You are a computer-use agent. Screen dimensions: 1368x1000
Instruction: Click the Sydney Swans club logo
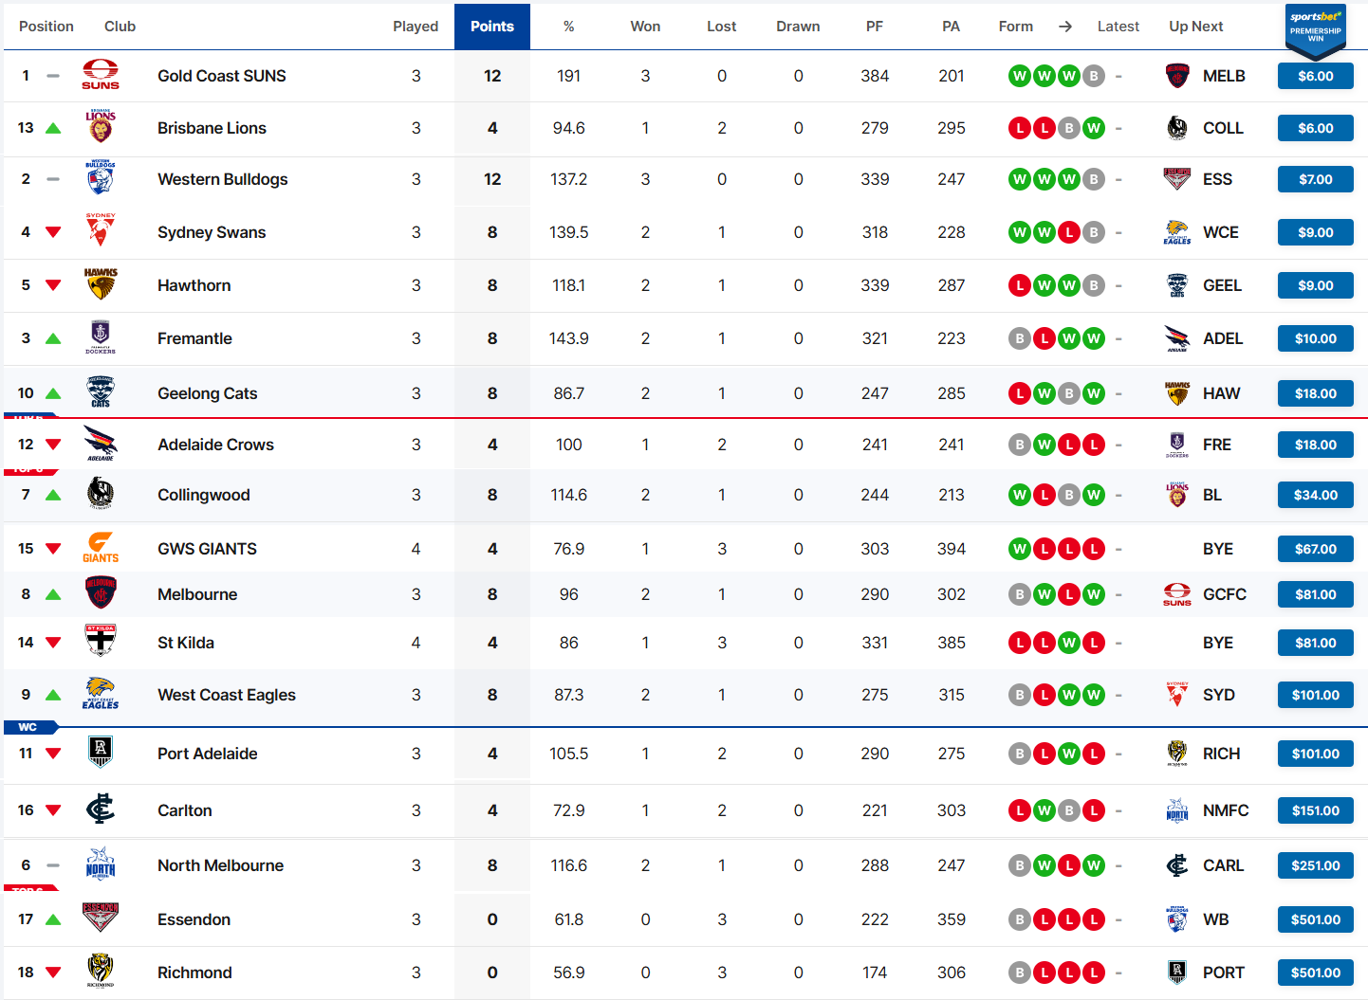tap(101, 231)
